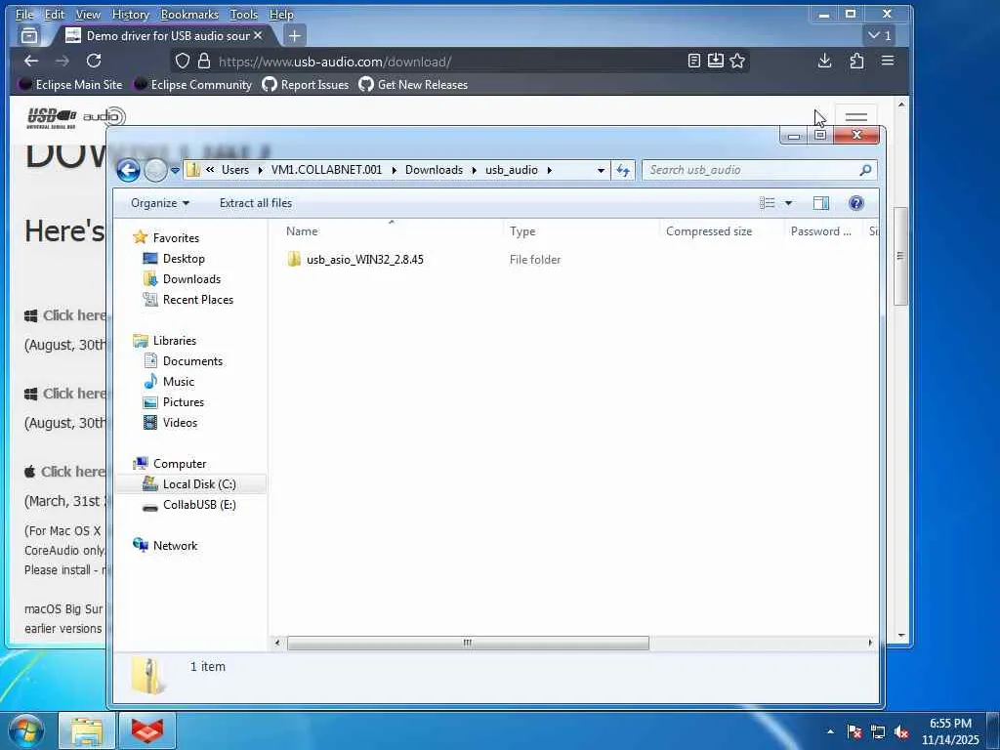Open Firefox File menu
The height and width of the screenshot is (750, 1000).
click(24, 14)
